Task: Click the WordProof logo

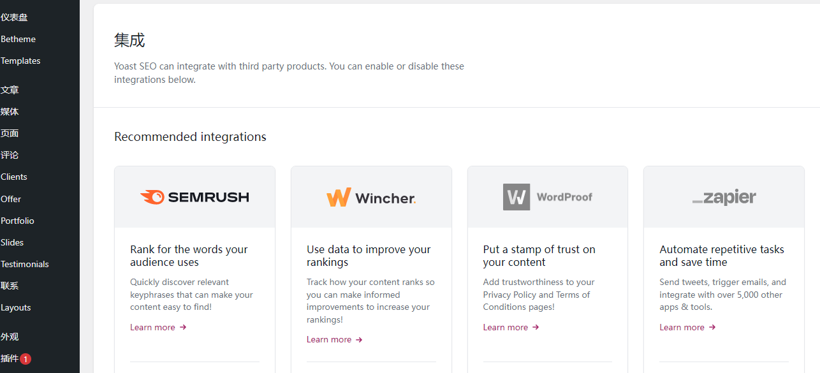Action: (x=548, y=197)
